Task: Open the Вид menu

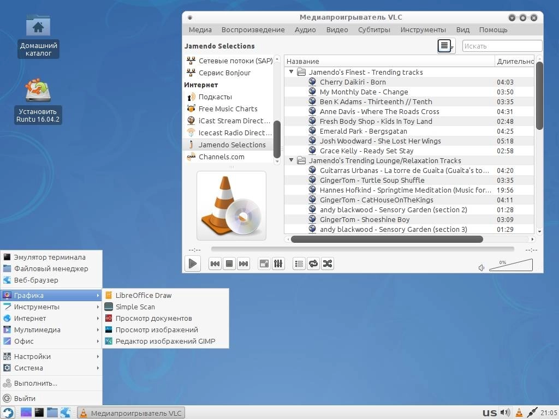Action: point(463,30)
